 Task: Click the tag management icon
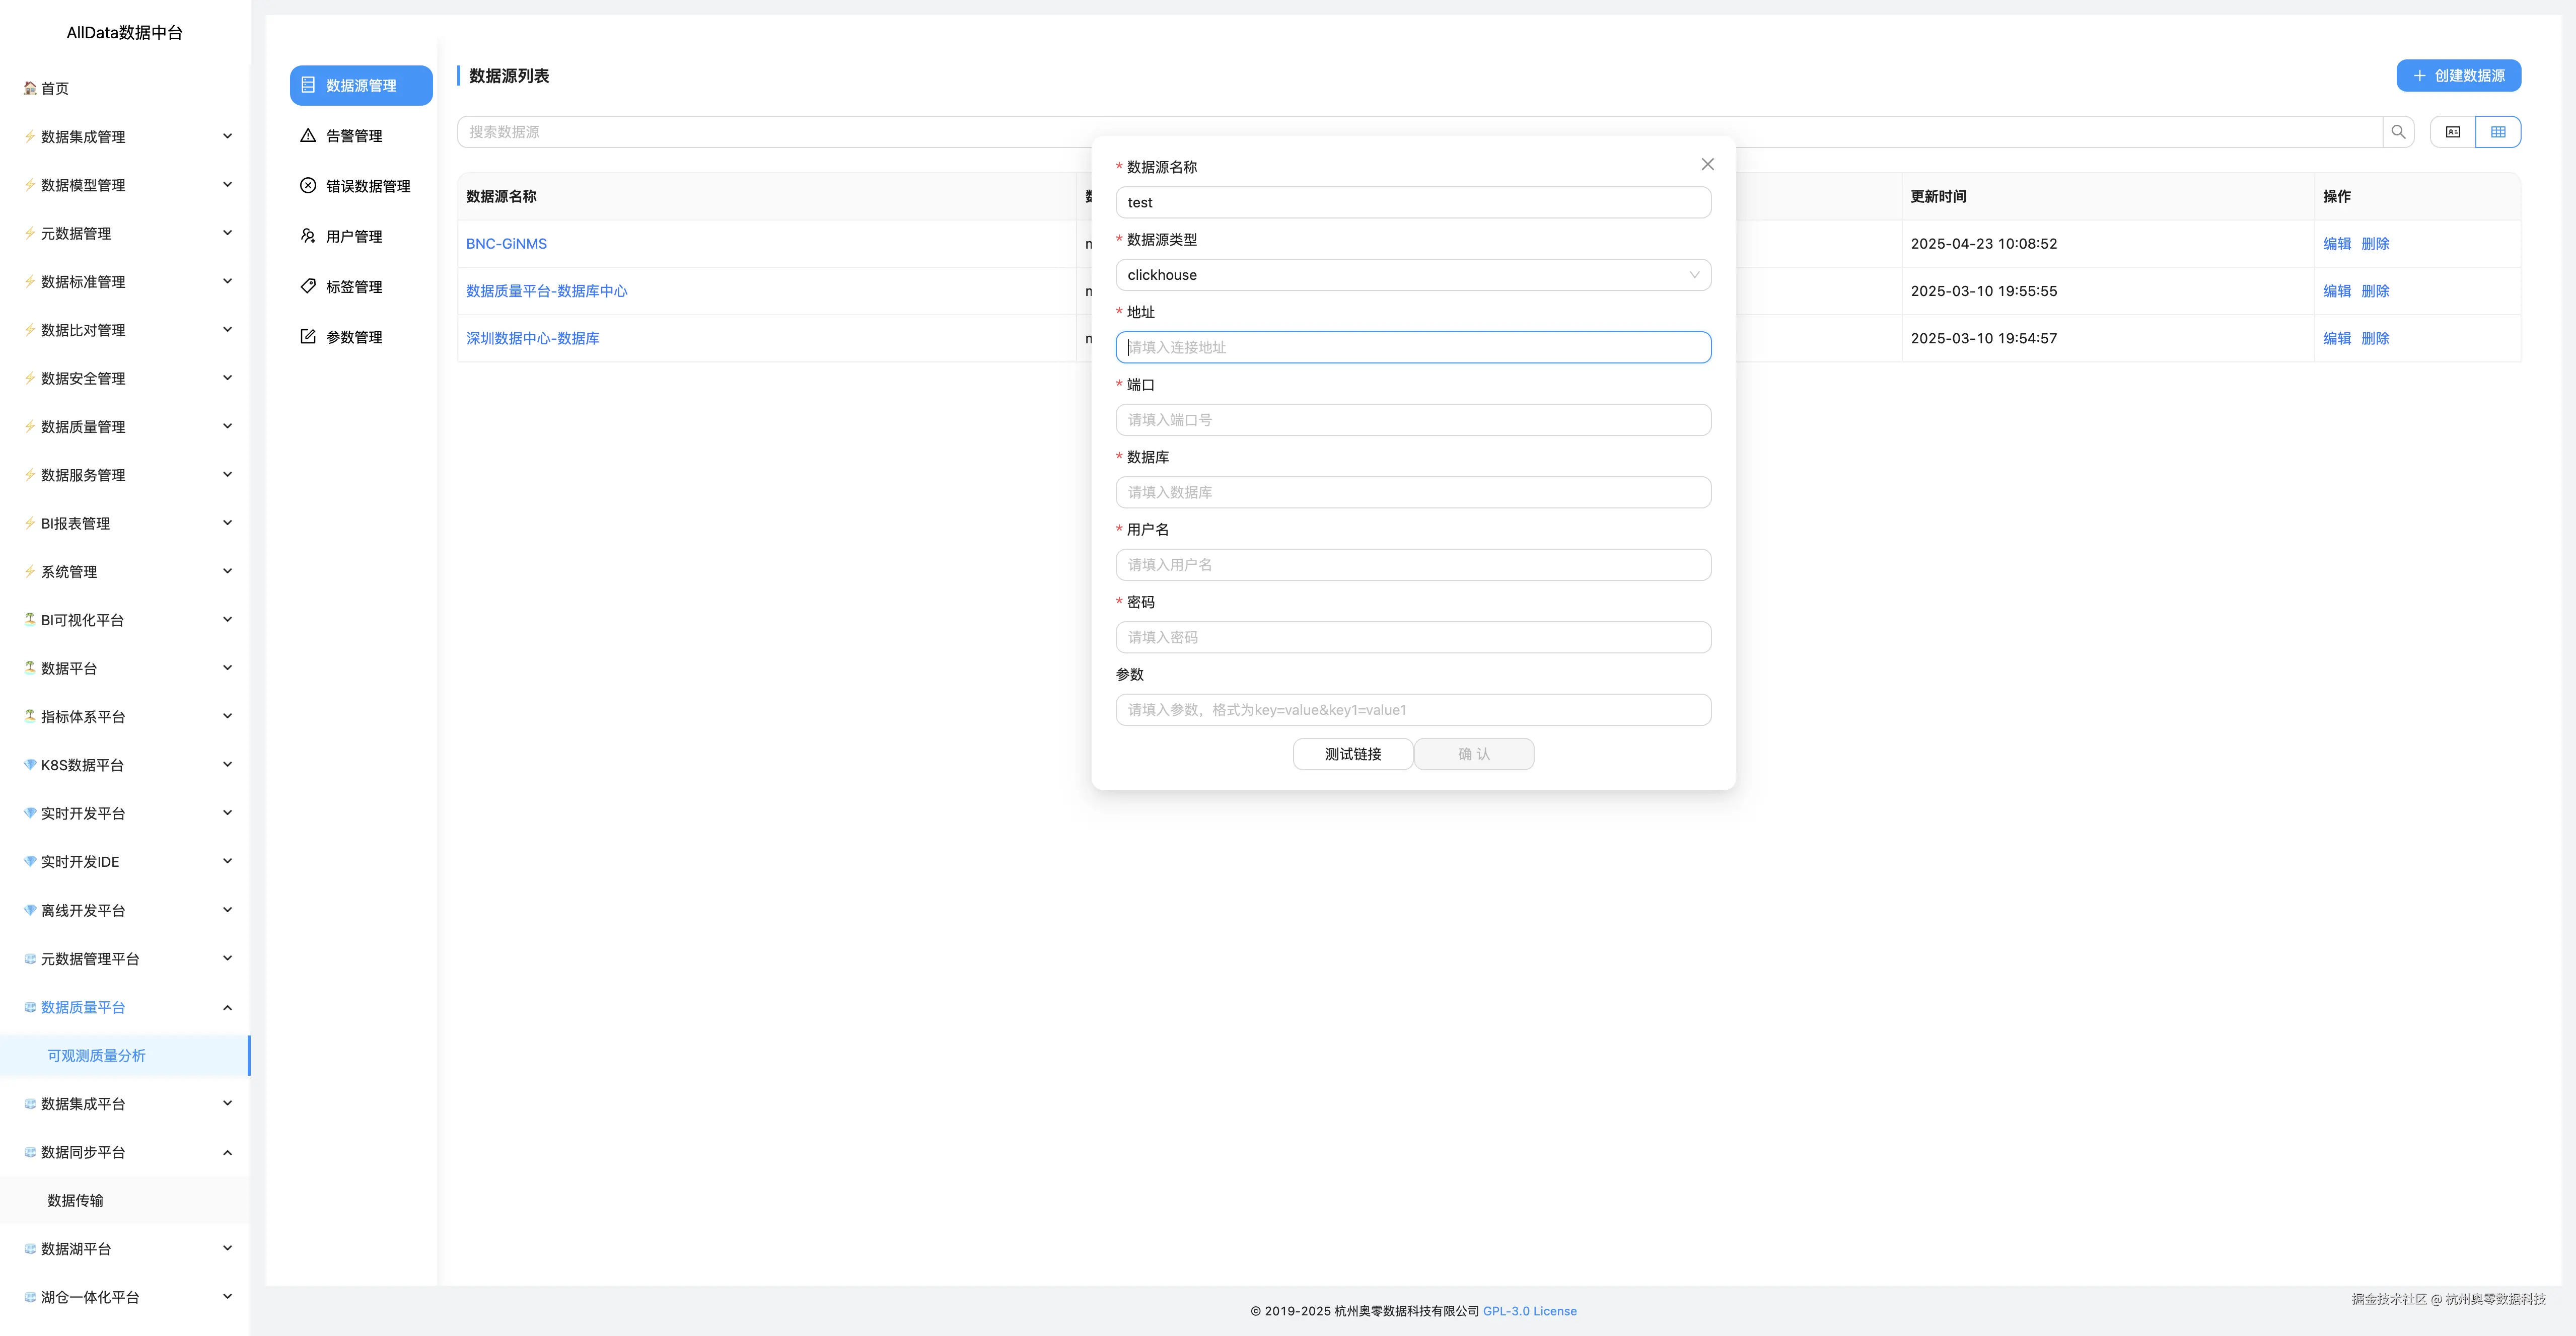point(308,286)
